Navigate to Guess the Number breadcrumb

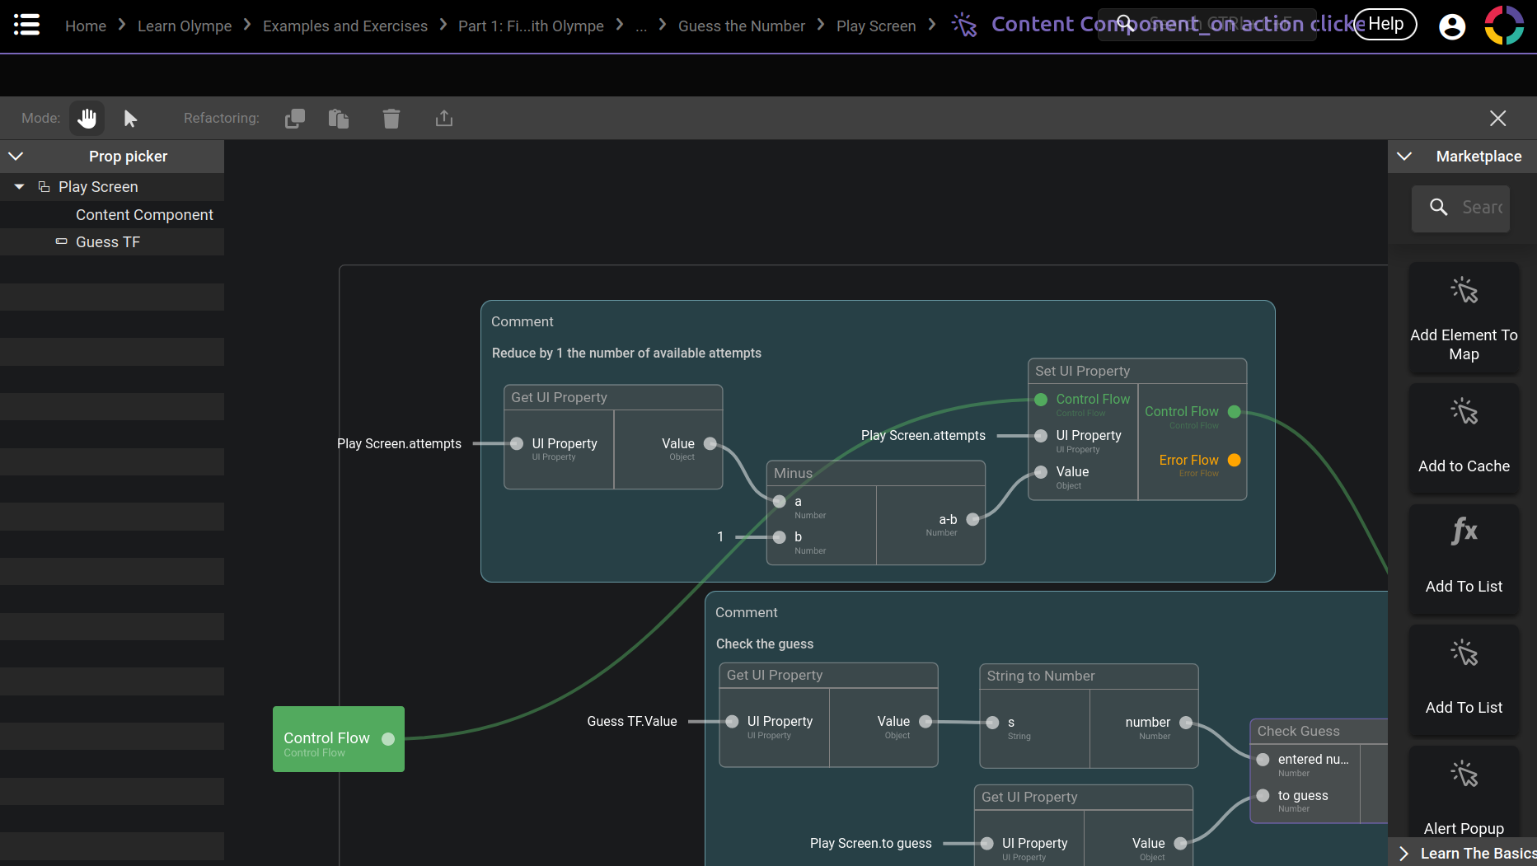tap(741, 26)
